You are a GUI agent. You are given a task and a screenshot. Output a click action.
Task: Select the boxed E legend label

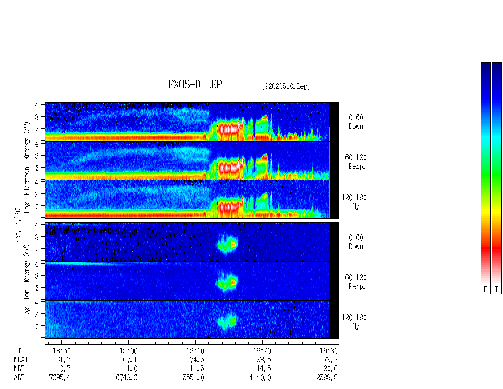tap(485, 290)
